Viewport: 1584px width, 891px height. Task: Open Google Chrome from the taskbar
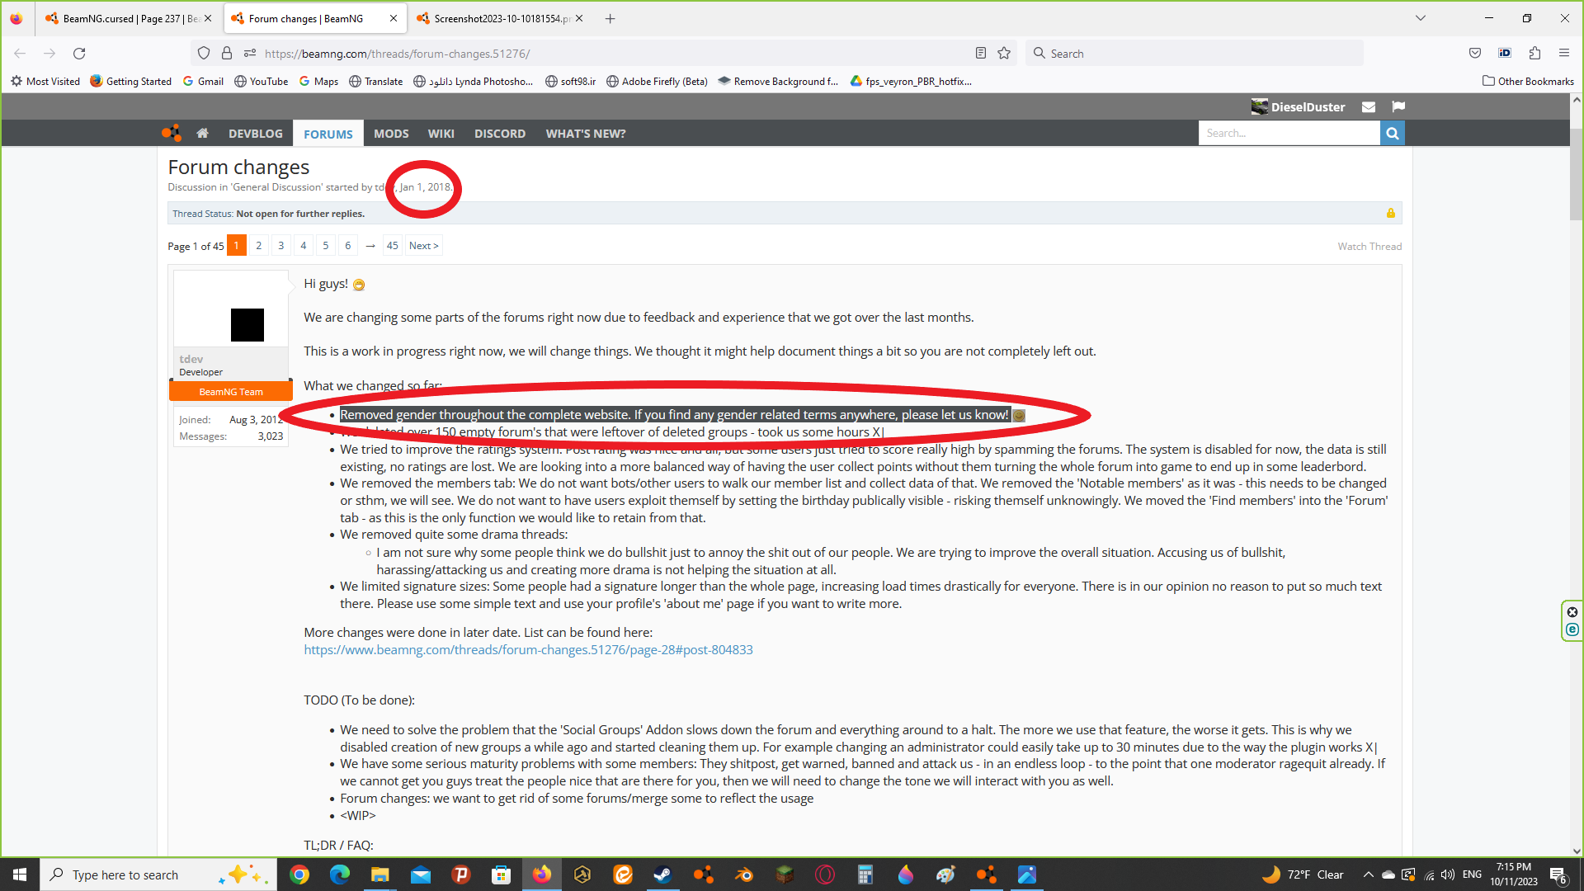point(299,874)
